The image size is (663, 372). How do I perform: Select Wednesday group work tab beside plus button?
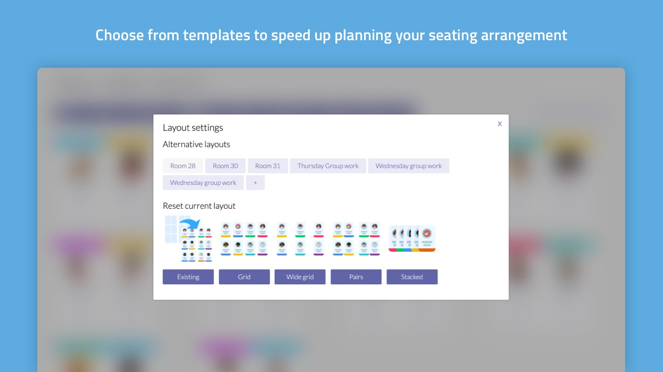tap(203, 183)
